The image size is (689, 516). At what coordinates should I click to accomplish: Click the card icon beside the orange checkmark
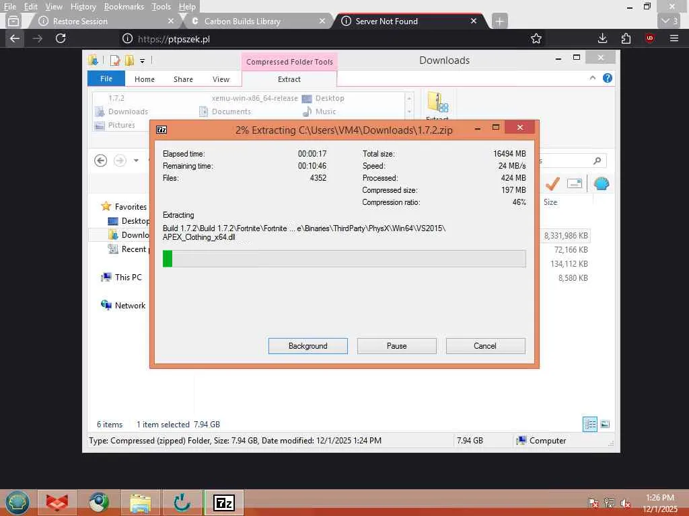[575, 183]
